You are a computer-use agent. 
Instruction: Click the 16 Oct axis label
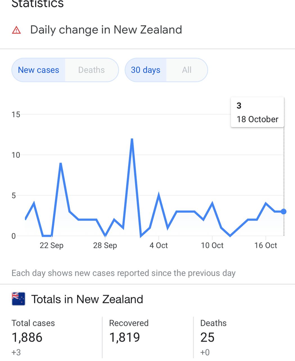pos(266,245)
